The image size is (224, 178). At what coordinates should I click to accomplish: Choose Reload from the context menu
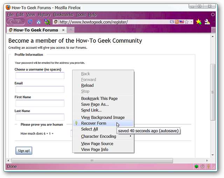pos(103,85)
